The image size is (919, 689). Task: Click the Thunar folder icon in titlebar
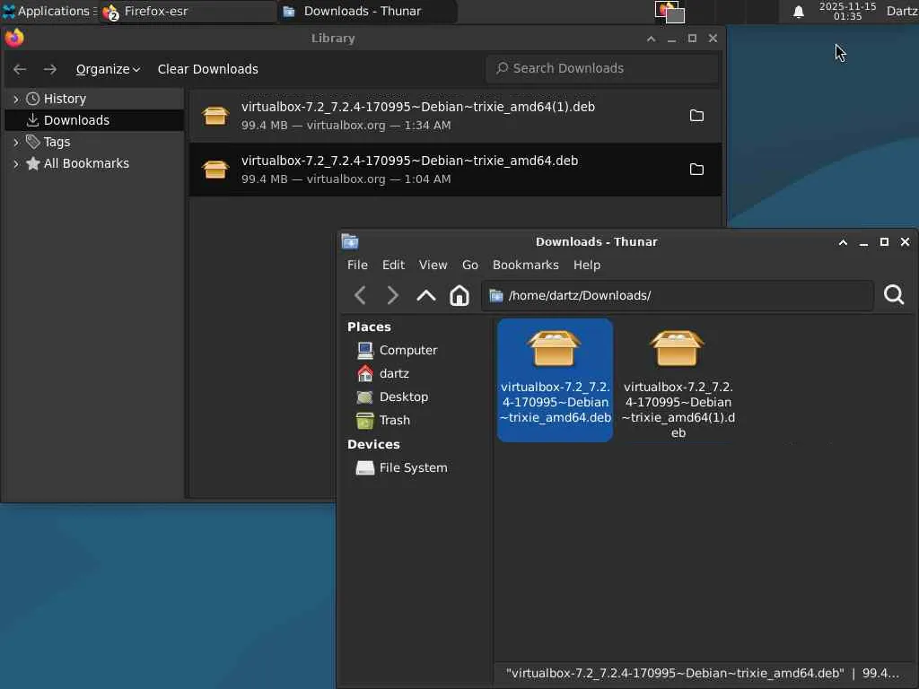[x=350, y=241]
